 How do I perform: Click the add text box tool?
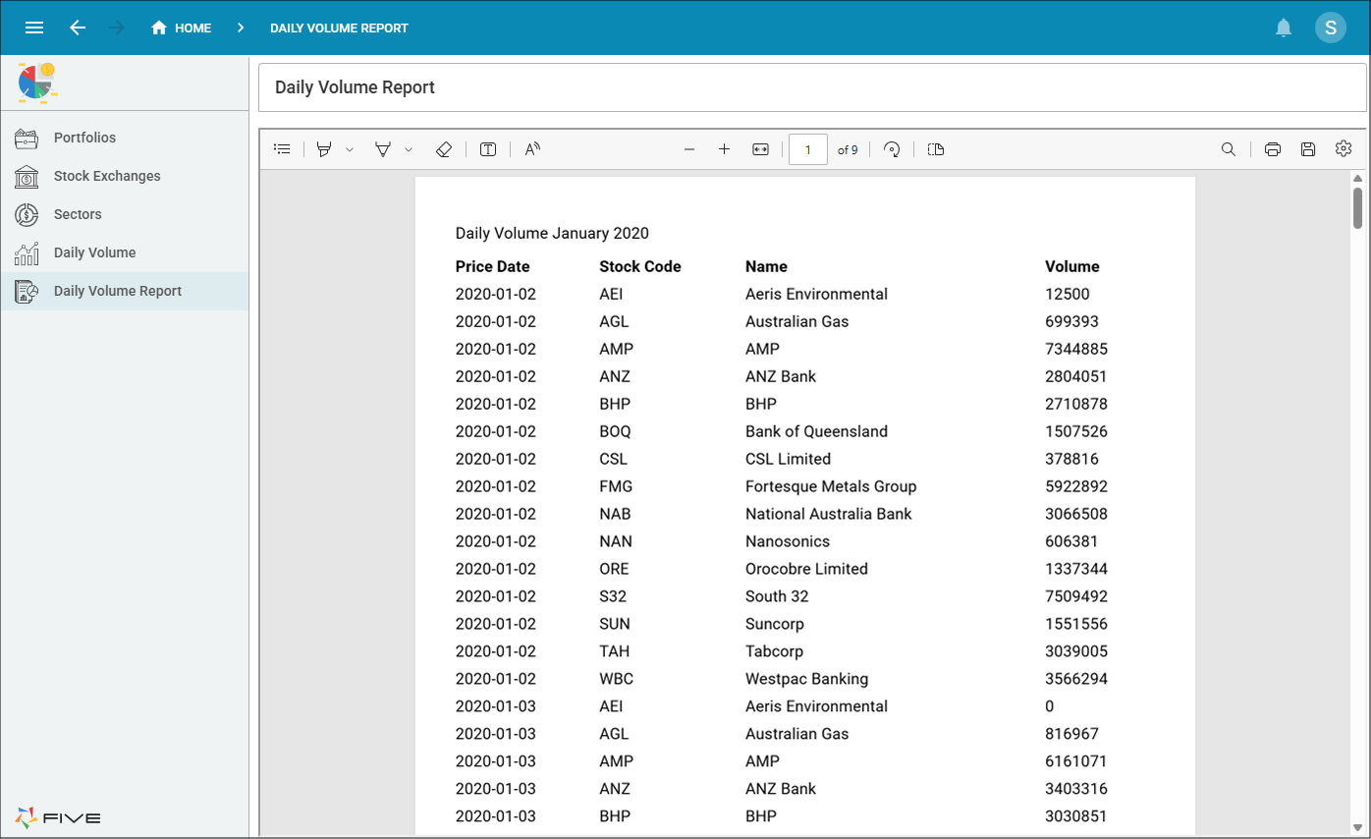488,149
